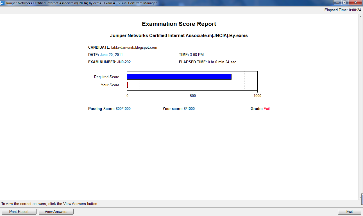363x216 pixels.
Task: Click the 1000 axis label
Action: 257,96
